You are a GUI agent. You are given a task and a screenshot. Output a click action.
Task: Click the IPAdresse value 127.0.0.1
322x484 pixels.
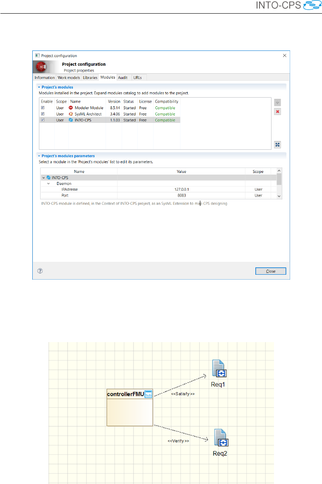[x=182, y=189]
